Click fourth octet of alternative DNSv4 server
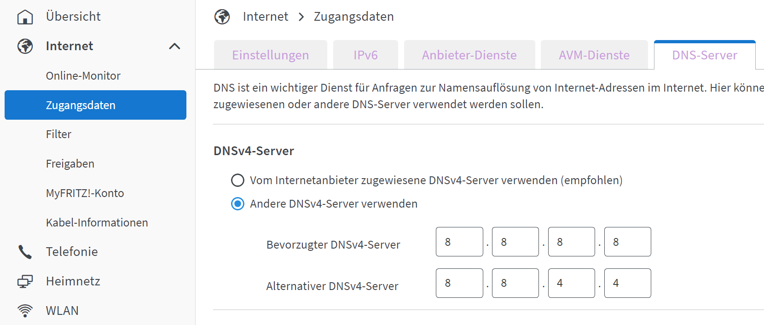This screenshot has width=764, height=325. [x=628, y=283]
